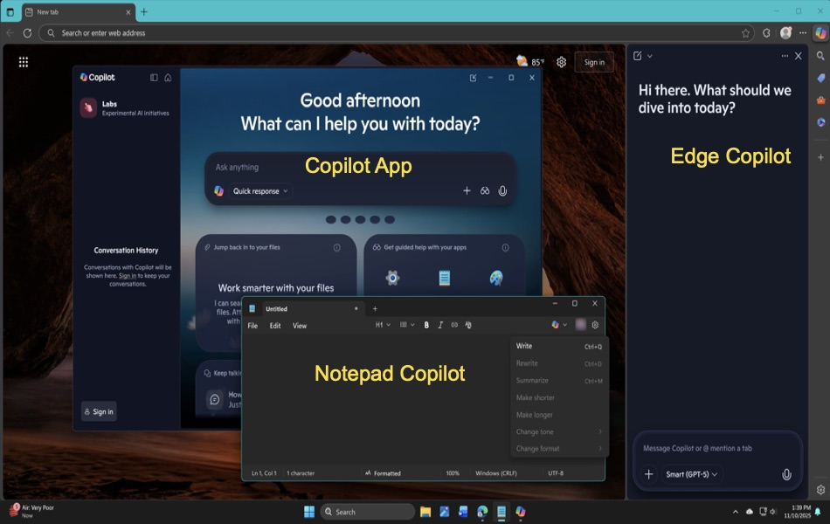Screen dimensions: 830x524
Task: Insert link icon in Notepad toolbar
Action: pos(454,325)
